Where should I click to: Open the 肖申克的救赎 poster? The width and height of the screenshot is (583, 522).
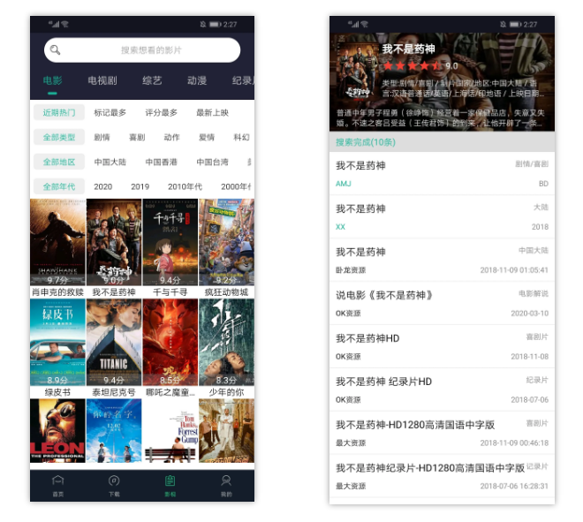pos(57,242)
